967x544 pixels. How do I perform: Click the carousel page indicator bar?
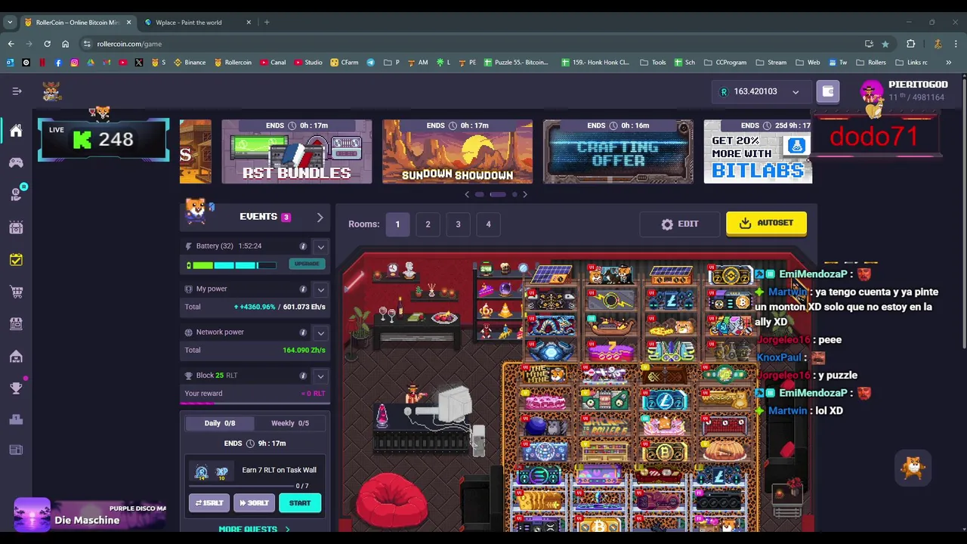tap(497, 195)
